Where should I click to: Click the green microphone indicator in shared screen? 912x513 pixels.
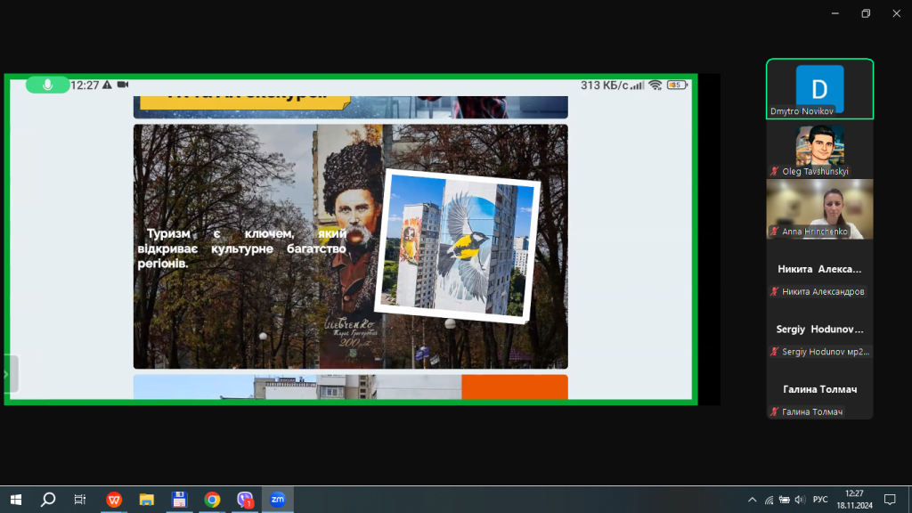click(x=48, y=85)
